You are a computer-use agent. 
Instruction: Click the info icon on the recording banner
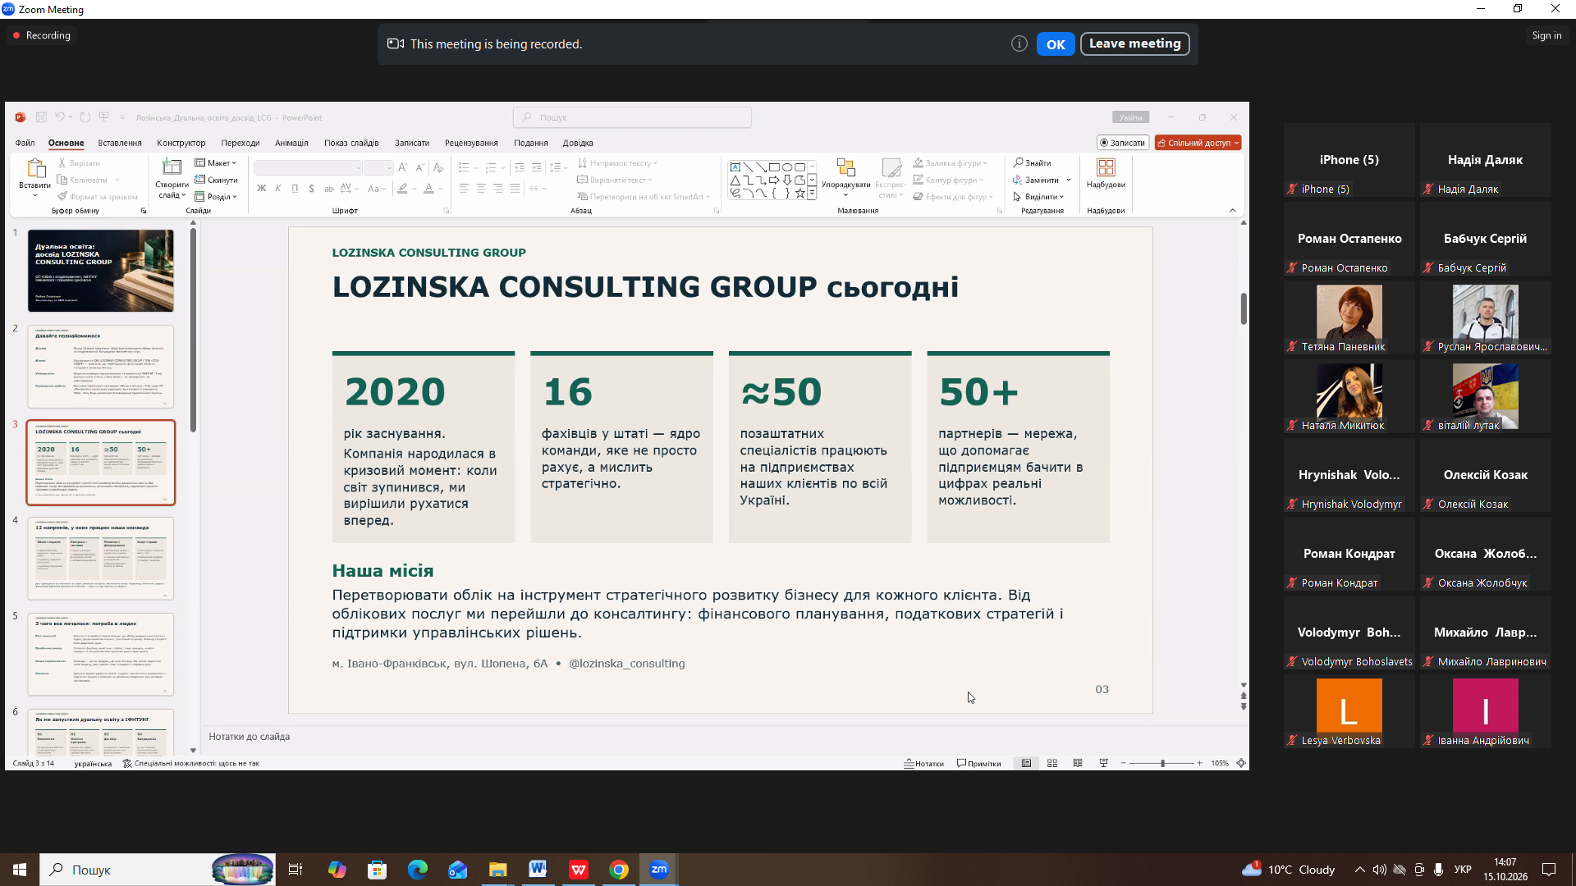tap(1019, 43)
